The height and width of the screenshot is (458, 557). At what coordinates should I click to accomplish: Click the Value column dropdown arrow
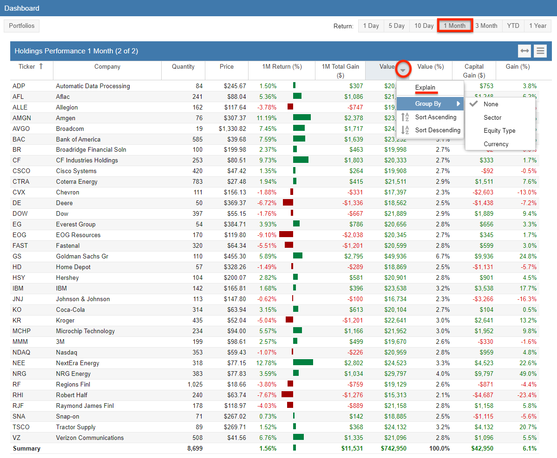pyautogui.click(x=403, y=70)
